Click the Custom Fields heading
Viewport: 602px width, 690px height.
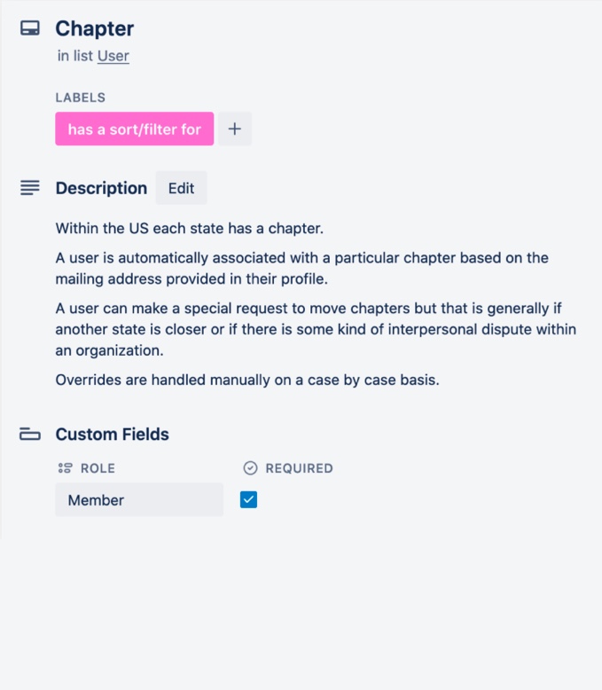pyautogui.click(x=112, y=435)
